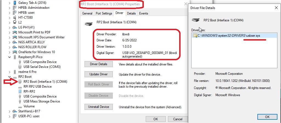The height and width of the screenshot is (123, 281).
Task: Click the USB Serial Device (COM3) icon
Action: click(x=20, y=67)
